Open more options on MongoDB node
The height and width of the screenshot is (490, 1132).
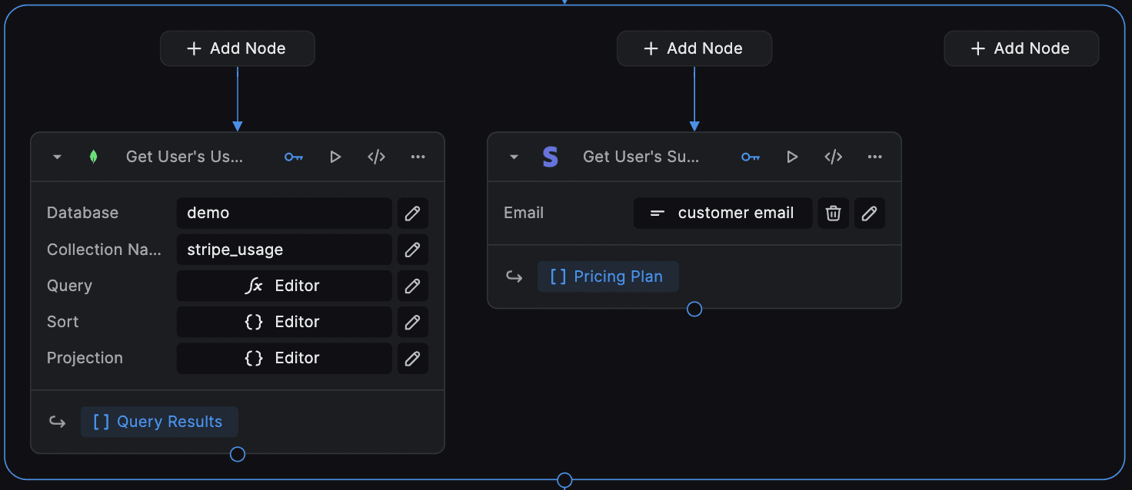[418, 157]
